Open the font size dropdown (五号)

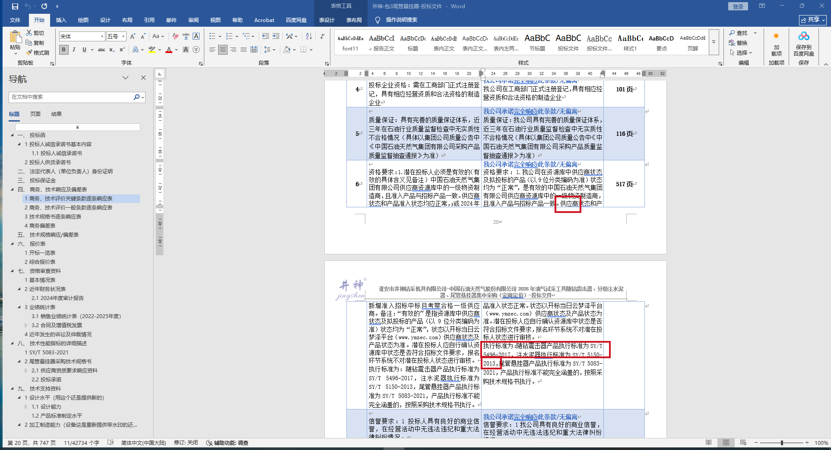[123, 37]
